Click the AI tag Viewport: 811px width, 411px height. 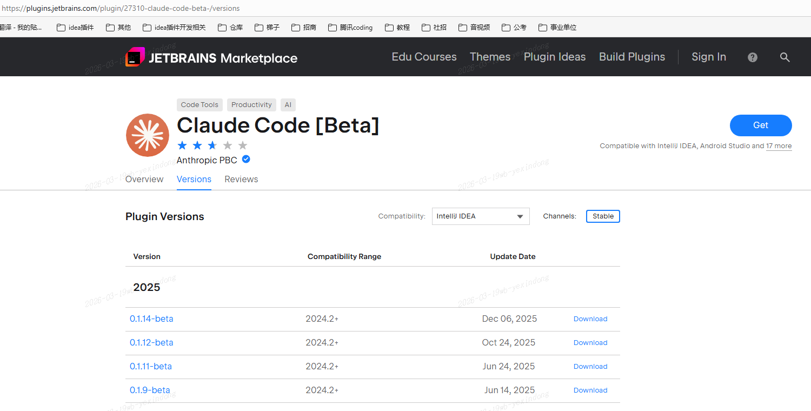[288, 105]
